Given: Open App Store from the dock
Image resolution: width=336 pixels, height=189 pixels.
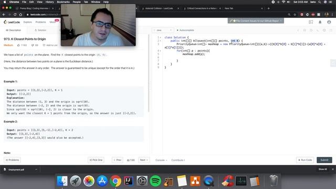Looking at the screenshot, I should (102, 181).
